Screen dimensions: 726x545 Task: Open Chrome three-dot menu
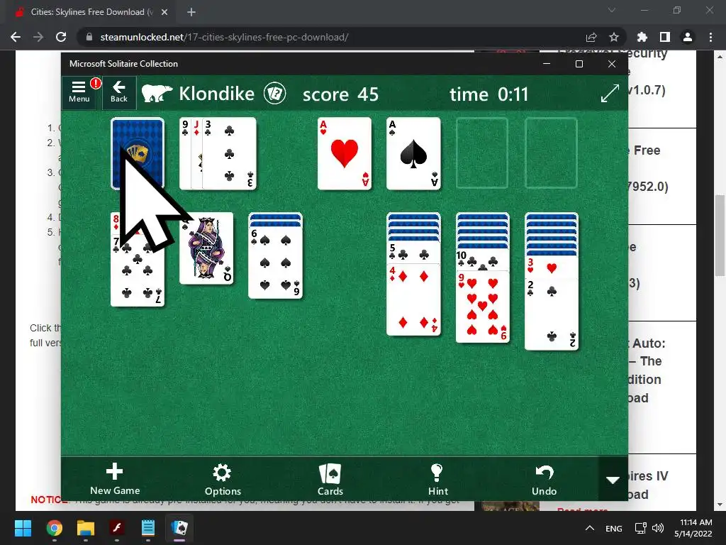click(x=710, y=37)
